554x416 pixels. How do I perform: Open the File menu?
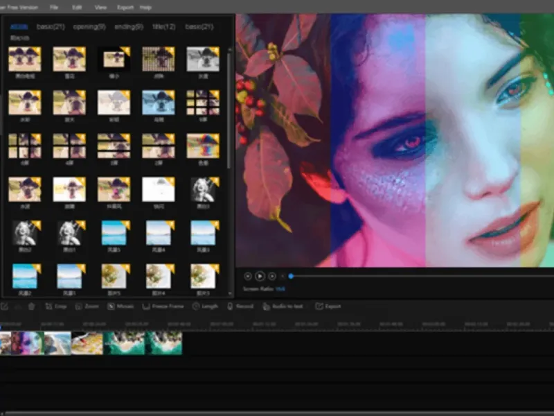tap(54, 7)
